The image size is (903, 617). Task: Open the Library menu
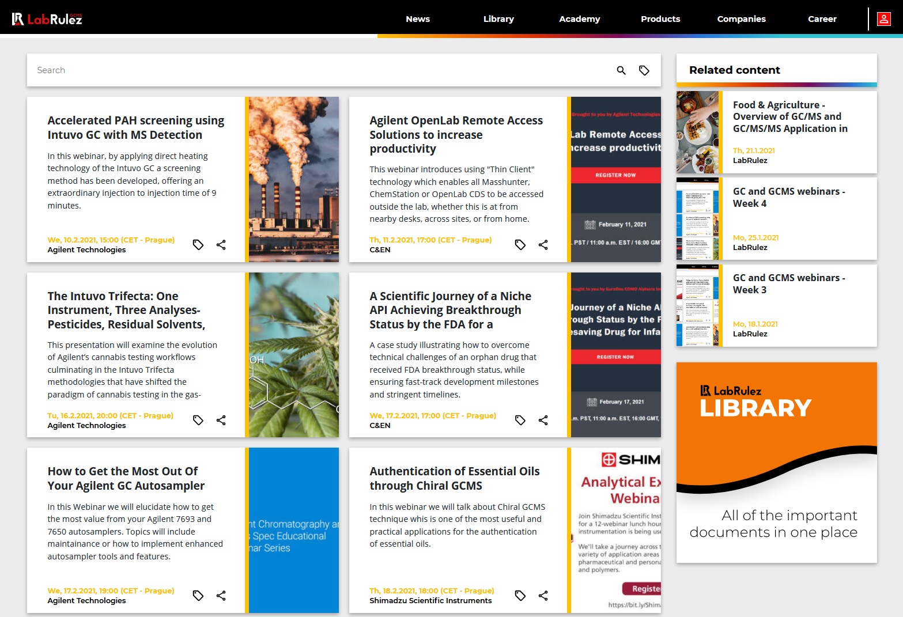pos(498,19)
